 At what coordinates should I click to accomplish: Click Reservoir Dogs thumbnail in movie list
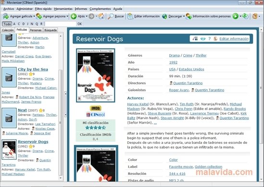(x=9, y=150)
